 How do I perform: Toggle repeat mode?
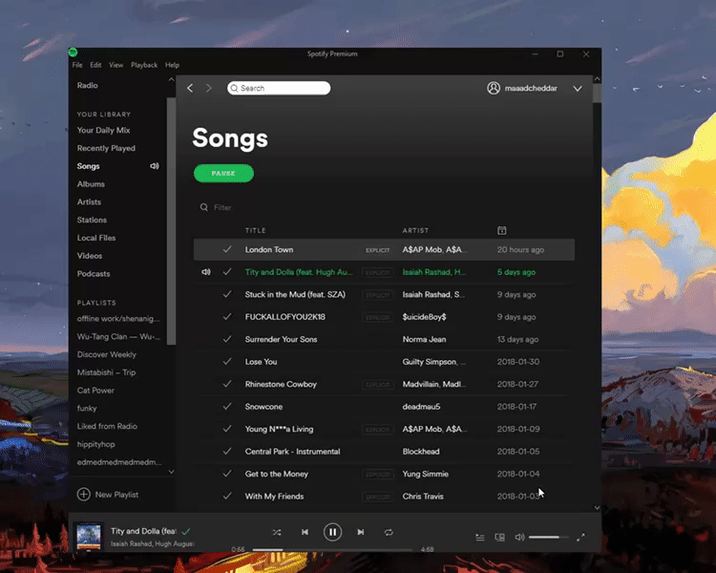(389, 532)
